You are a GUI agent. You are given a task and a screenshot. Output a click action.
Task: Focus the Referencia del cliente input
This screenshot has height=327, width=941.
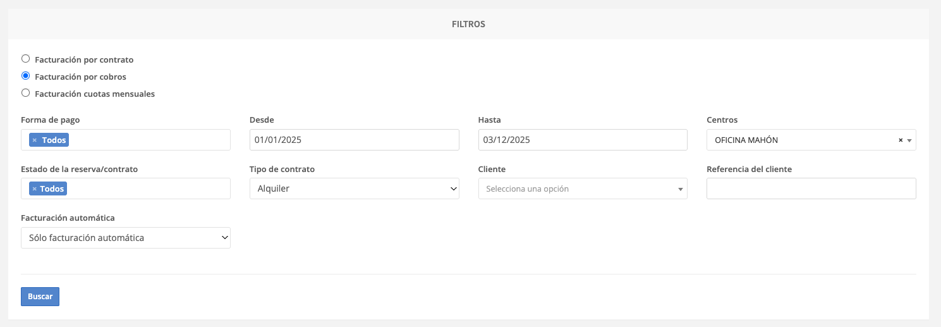[x=811, y=188]
